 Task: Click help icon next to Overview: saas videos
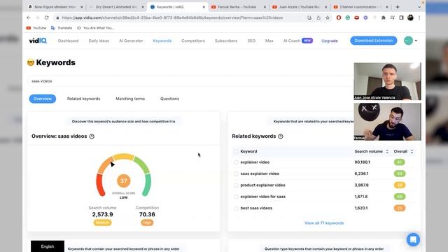(x=92, y=136)
